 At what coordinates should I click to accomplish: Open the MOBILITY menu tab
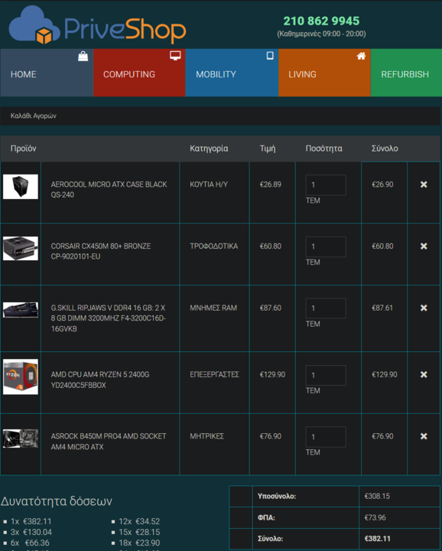coord(232,73)
